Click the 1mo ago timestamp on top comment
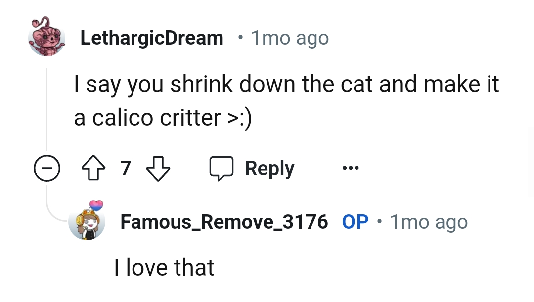Screen dimensions: 534x302 pyautogui.click(x=289, y=37)
